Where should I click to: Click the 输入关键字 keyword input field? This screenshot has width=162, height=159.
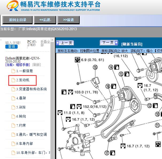13,43
